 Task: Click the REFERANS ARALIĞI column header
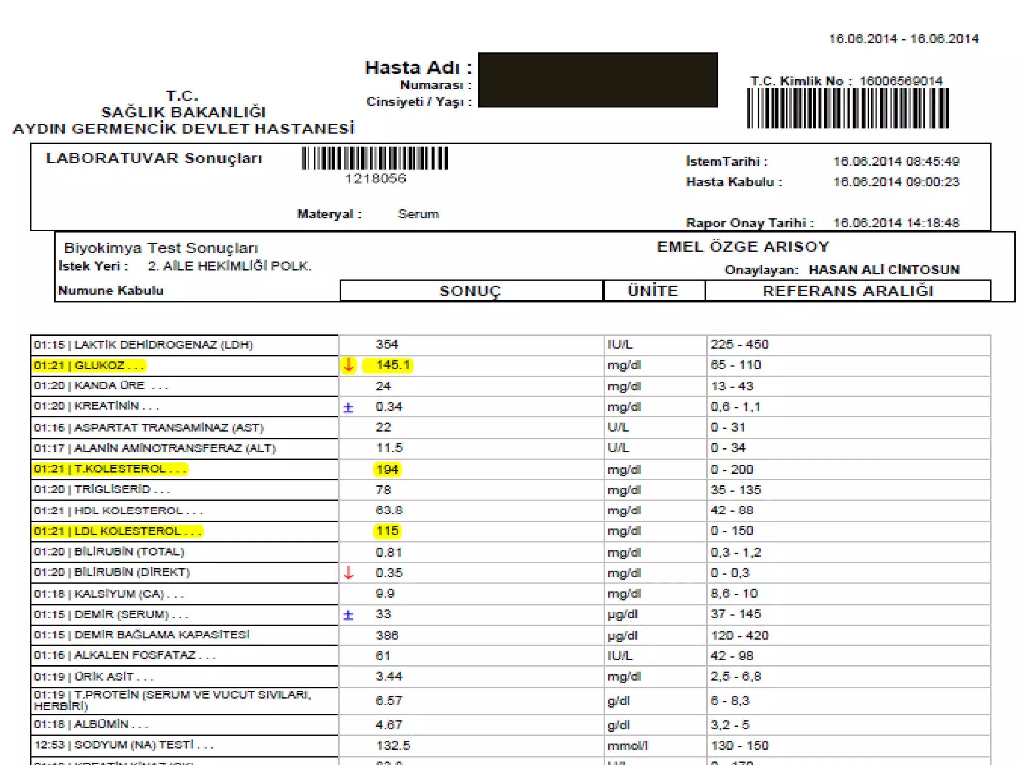click(848, 291)
